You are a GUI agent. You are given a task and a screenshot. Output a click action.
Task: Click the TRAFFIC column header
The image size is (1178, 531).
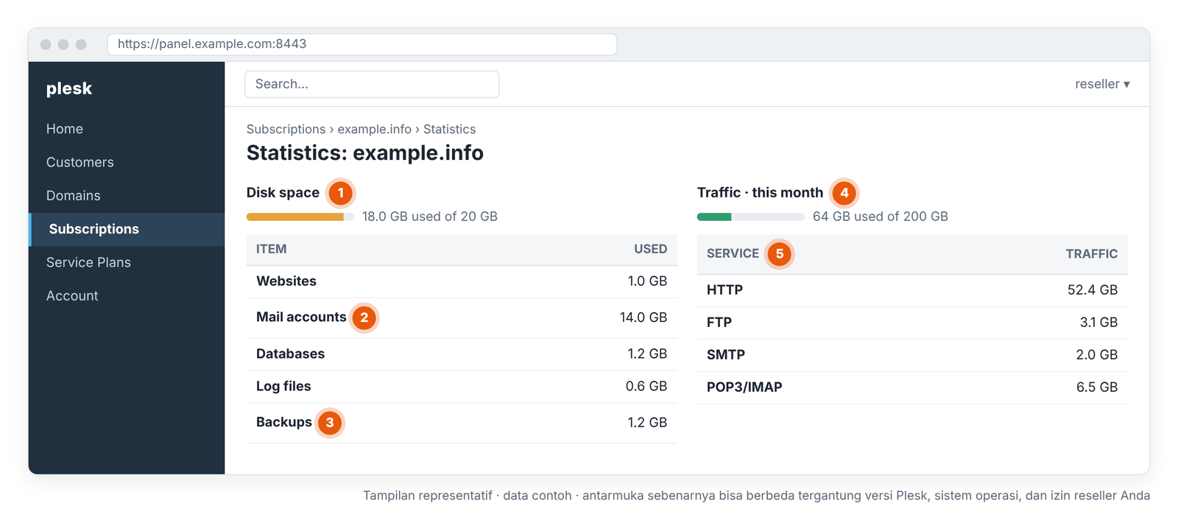click(1092, 253)
